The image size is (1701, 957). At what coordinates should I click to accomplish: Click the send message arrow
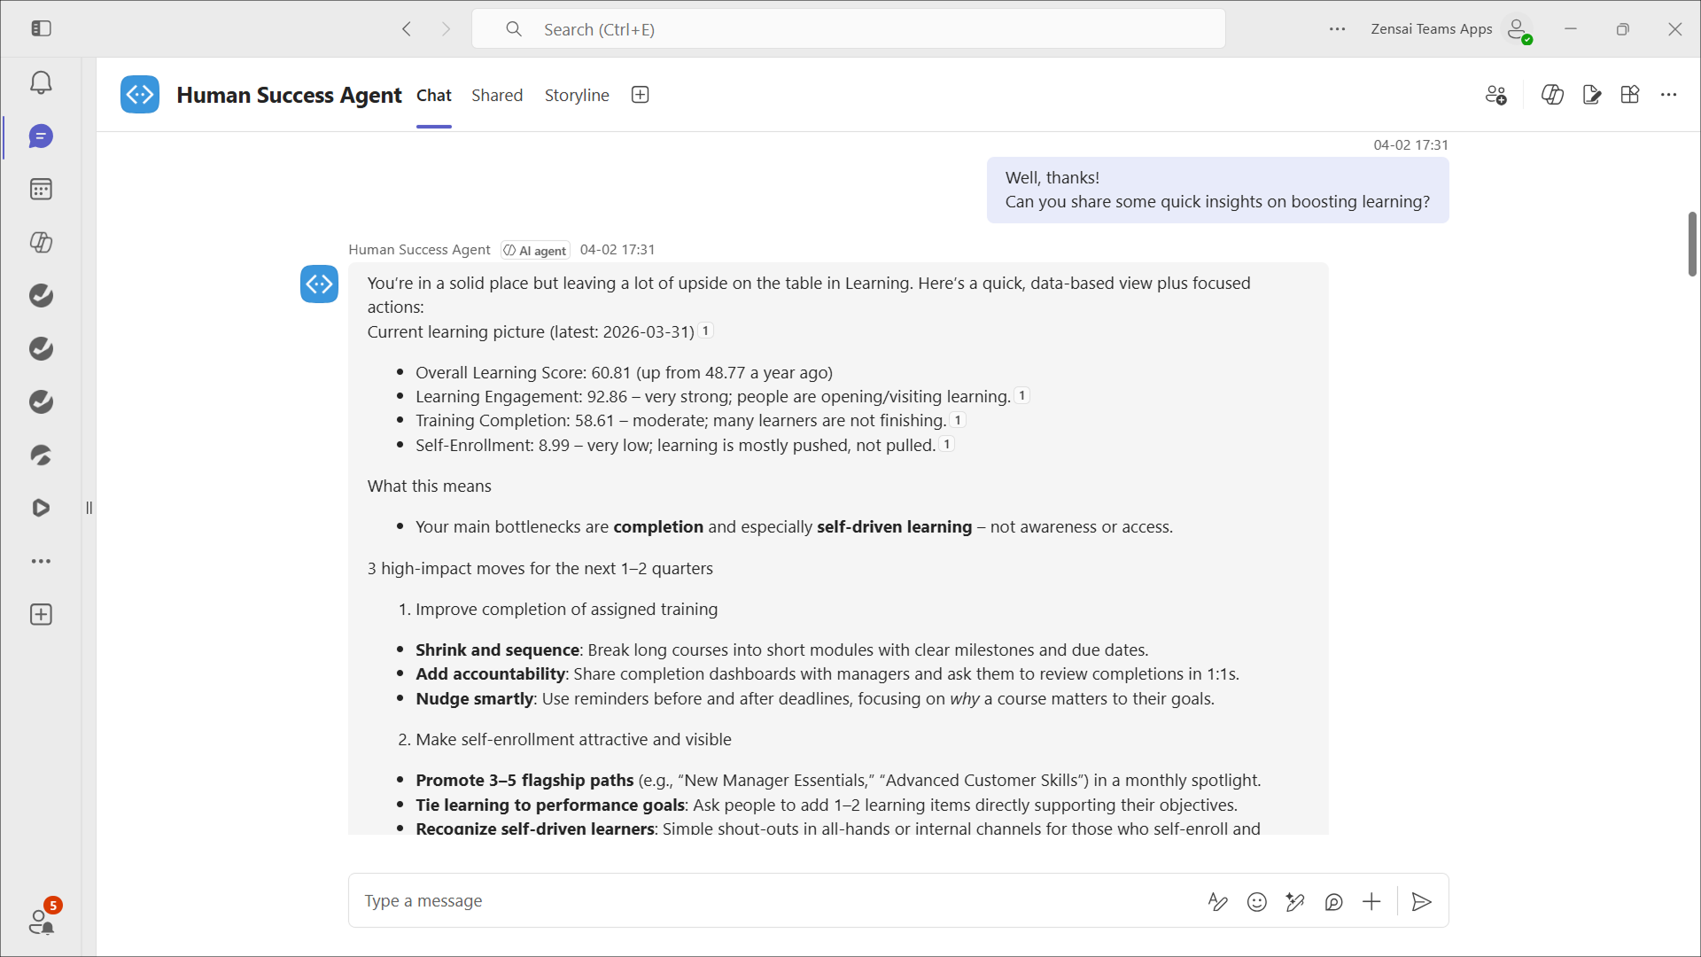[1421, 902]
